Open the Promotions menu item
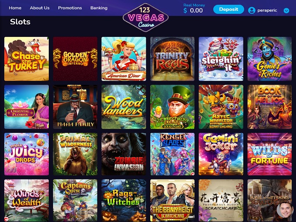296x222 pixels. click(70, 8)
